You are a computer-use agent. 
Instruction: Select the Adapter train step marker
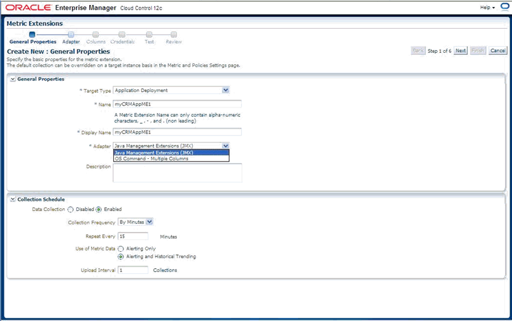coord(71,34)
